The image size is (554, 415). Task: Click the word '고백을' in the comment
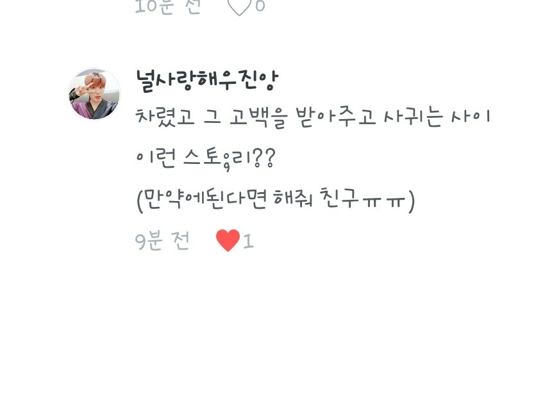258,117
